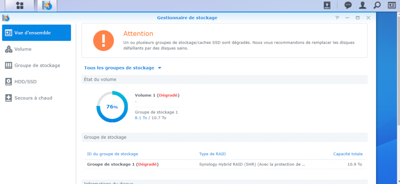Click the search magnifier icon
The width and height of the screenshot is (400, 184).
[x=377, y=6]
